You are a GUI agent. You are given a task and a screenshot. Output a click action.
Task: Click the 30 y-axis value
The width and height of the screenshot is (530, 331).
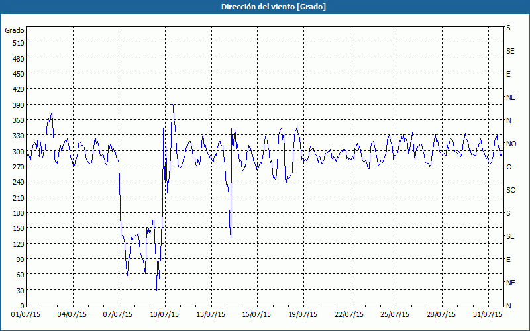click(21, 291)
